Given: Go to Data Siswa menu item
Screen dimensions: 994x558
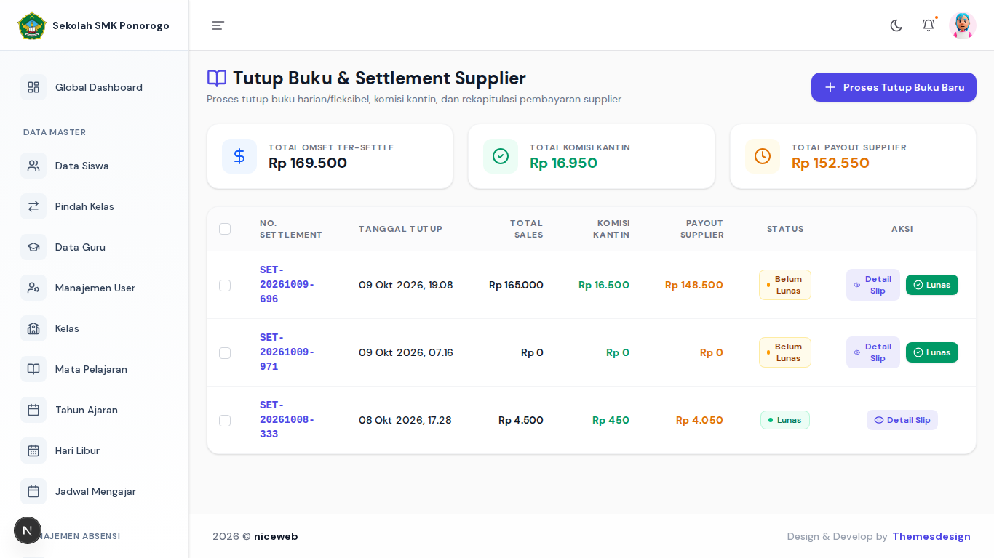Looking at the screenshot, I should (x=95, y=166).
